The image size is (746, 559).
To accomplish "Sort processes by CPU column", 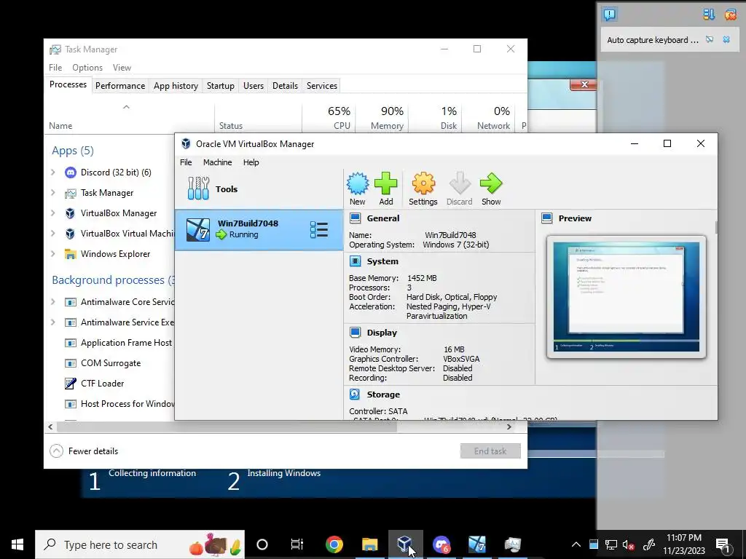I will 329,117.
